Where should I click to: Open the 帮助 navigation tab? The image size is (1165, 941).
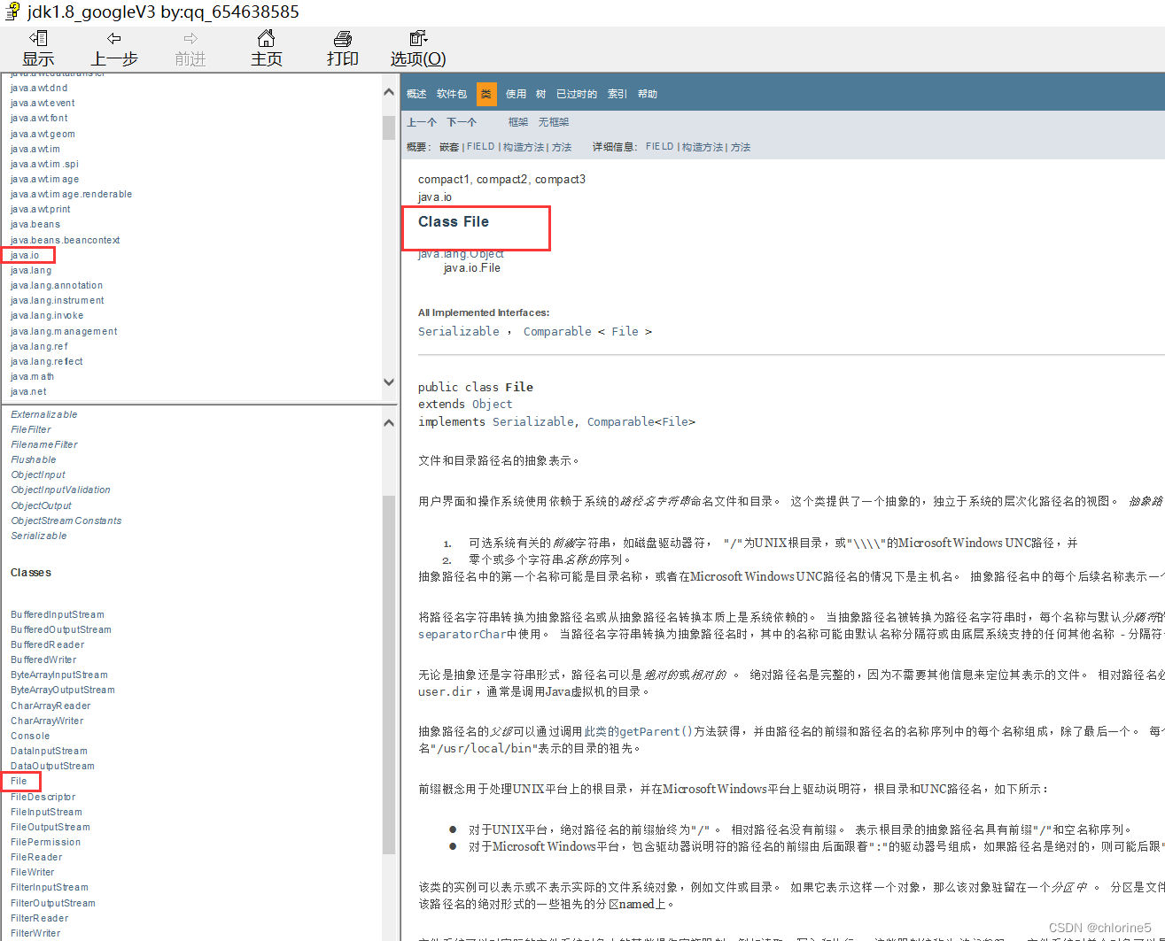tap(648, 94)
